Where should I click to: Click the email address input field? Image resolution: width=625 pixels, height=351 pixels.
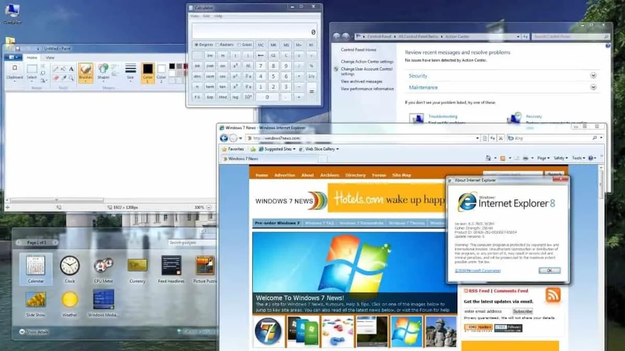(487, 311)
